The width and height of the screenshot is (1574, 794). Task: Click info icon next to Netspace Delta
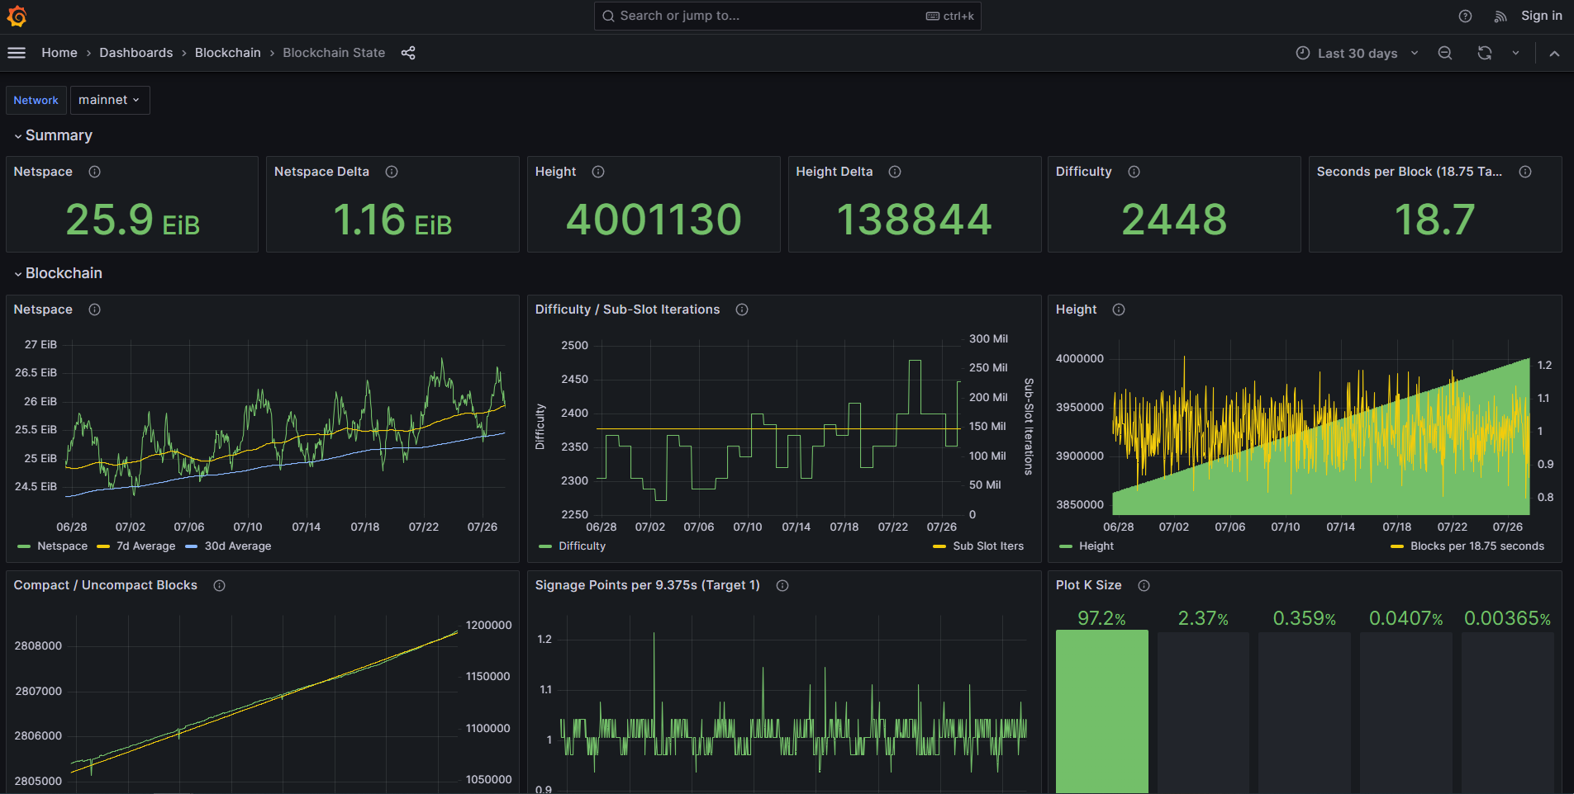(x=392, y=172)
